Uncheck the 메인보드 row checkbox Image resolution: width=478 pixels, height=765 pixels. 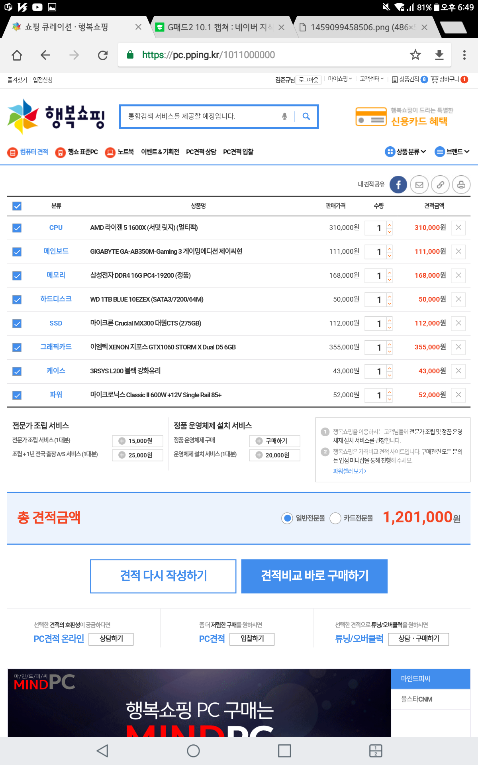tap(17, 252)
